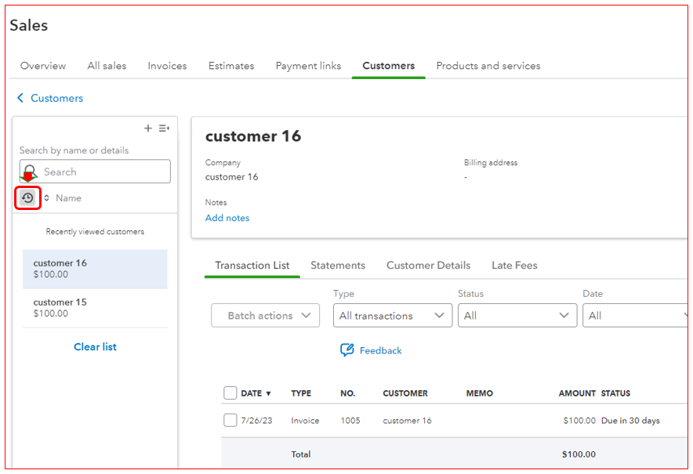Toggle selection of customer 15 in the list
The height and width of the screenshot is (474, 693).
(x=95, y=307)
